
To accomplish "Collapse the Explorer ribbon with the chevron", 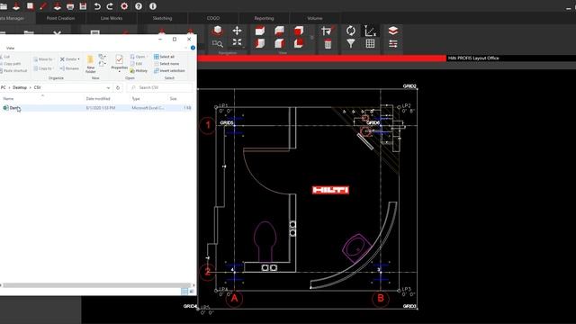I will click(185, 48).
